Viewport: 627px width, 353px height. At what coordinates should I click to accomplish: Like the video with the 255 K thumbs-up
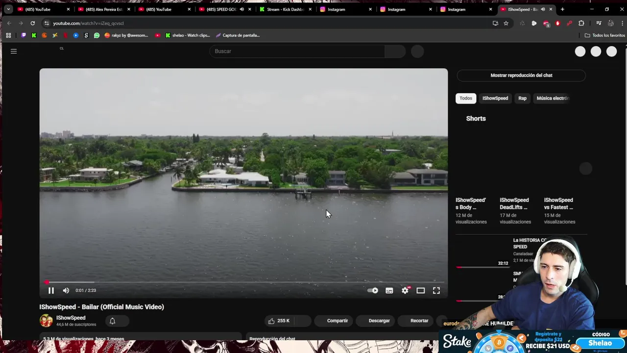(x=279, y=321)
